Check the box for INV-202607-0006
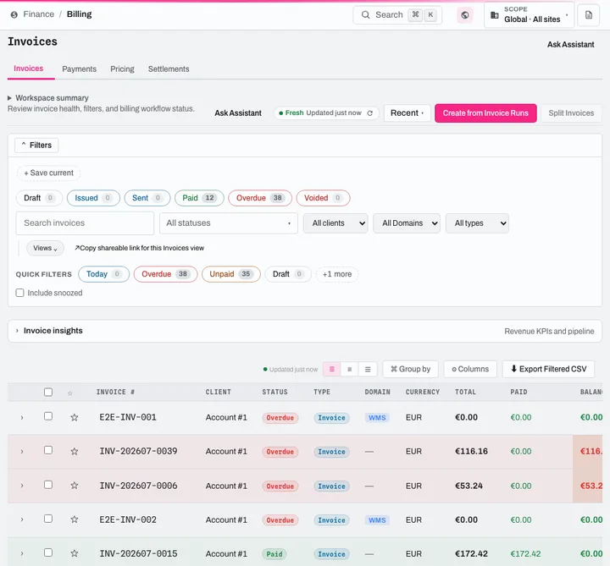Screen dimensions: 610x566 click(x=48, y=485)
